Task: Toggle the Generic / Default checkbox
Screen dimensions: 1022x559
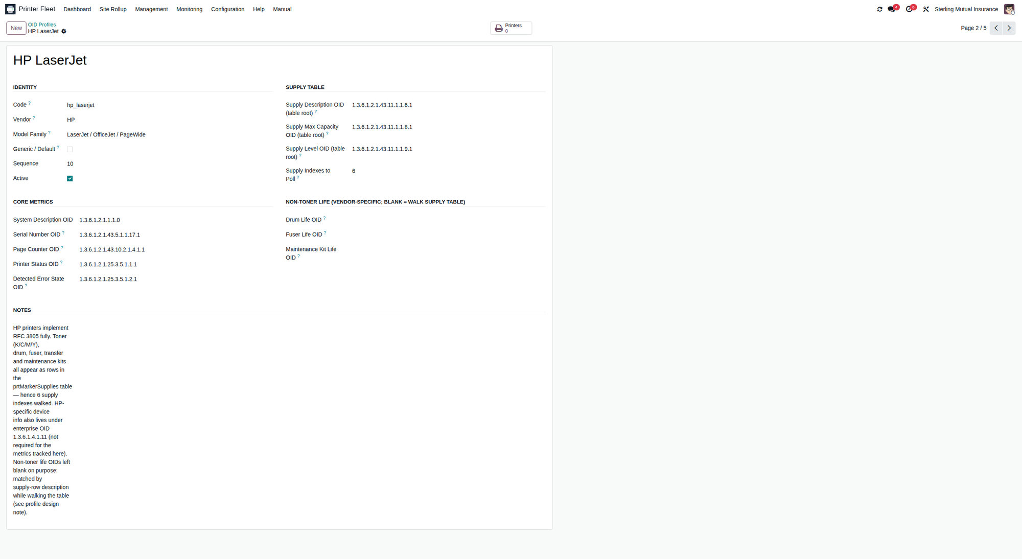Action: [70, 149]
